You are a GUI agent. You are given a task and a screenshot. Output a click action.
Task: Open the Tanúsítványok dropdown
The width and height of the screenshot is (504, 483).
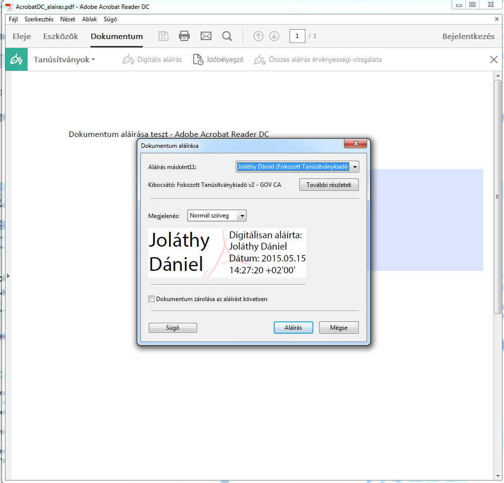click(x=64, y=59)
